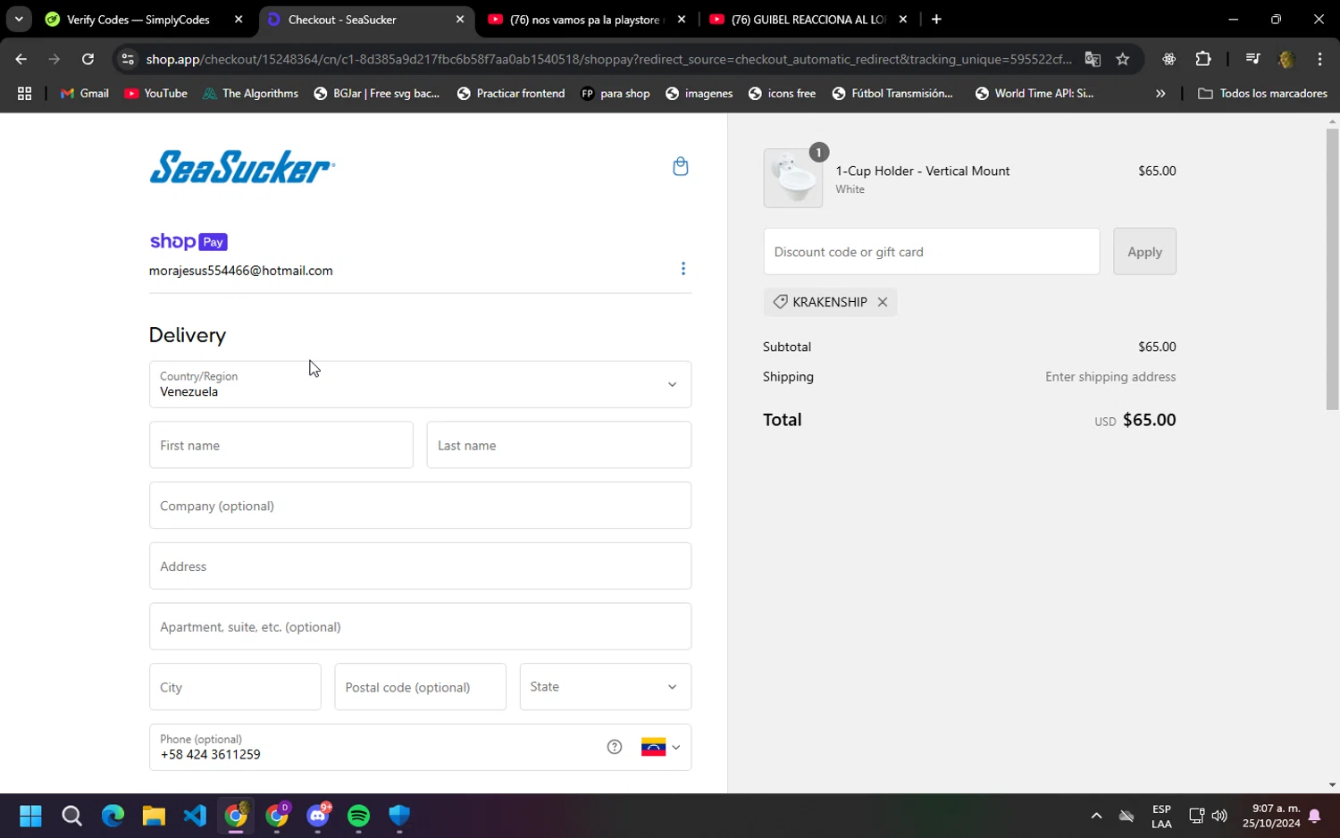Click the cup holder product thumbnail
1340x838 pixels.
pyautogui.click(x=793, y=178)
